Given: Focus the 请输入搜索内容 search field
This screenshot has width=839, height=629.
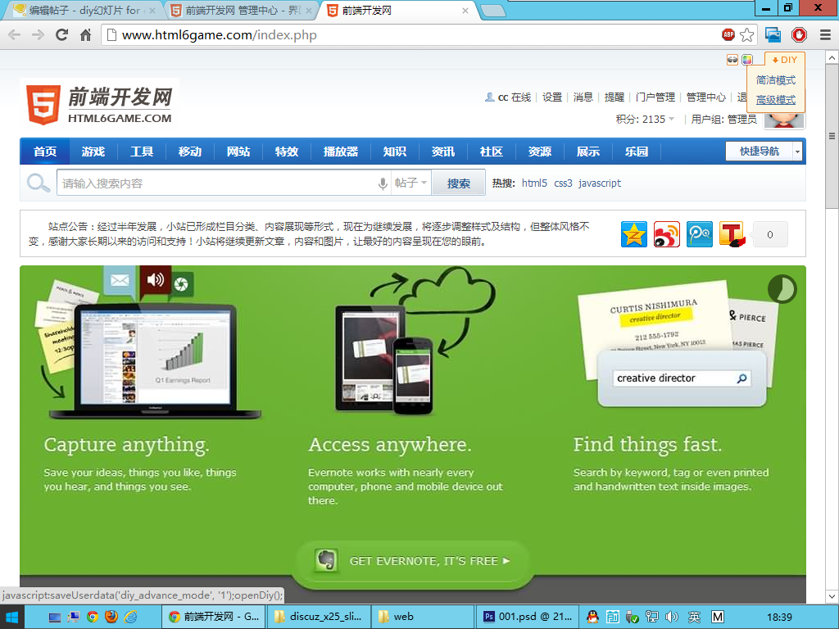Looking at the screenshot, I should click(x=216, y=183).
